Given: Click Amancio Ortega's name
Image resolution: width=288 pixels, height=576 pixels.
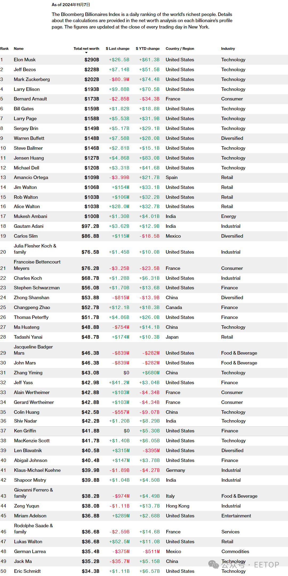Looking at the screenshot, I should click(x=31, y=177).
